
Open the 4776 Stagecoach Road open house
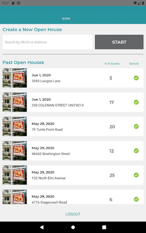[73, 197]
